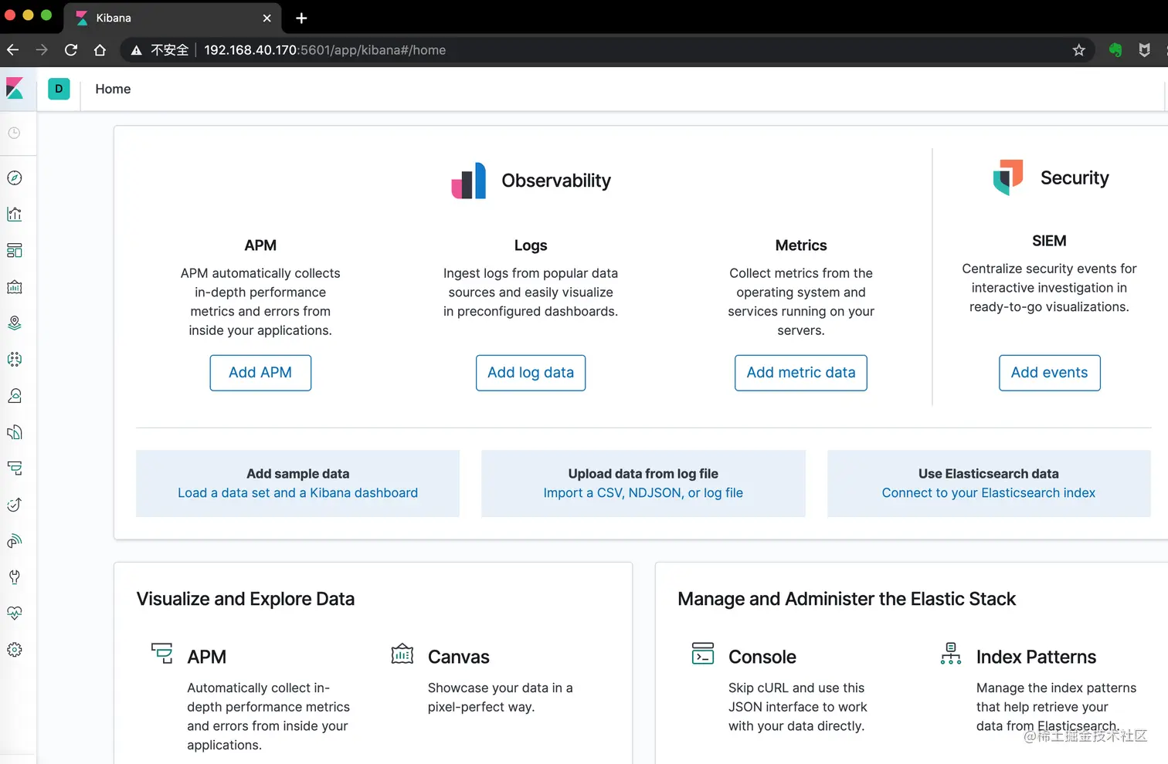Click the Add sample data card heading
Viewport: 1168px width, 764px height.
(x=297, y=474)
